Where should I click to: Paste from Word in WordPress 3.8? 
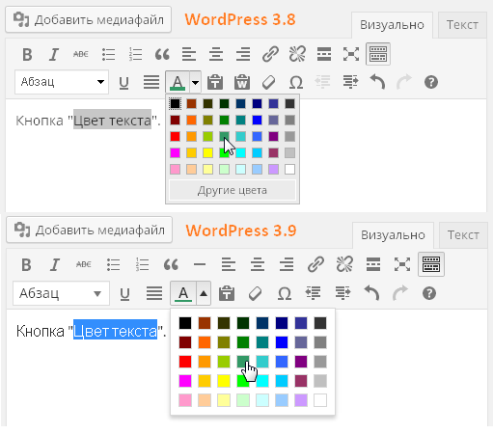[242, 82]
